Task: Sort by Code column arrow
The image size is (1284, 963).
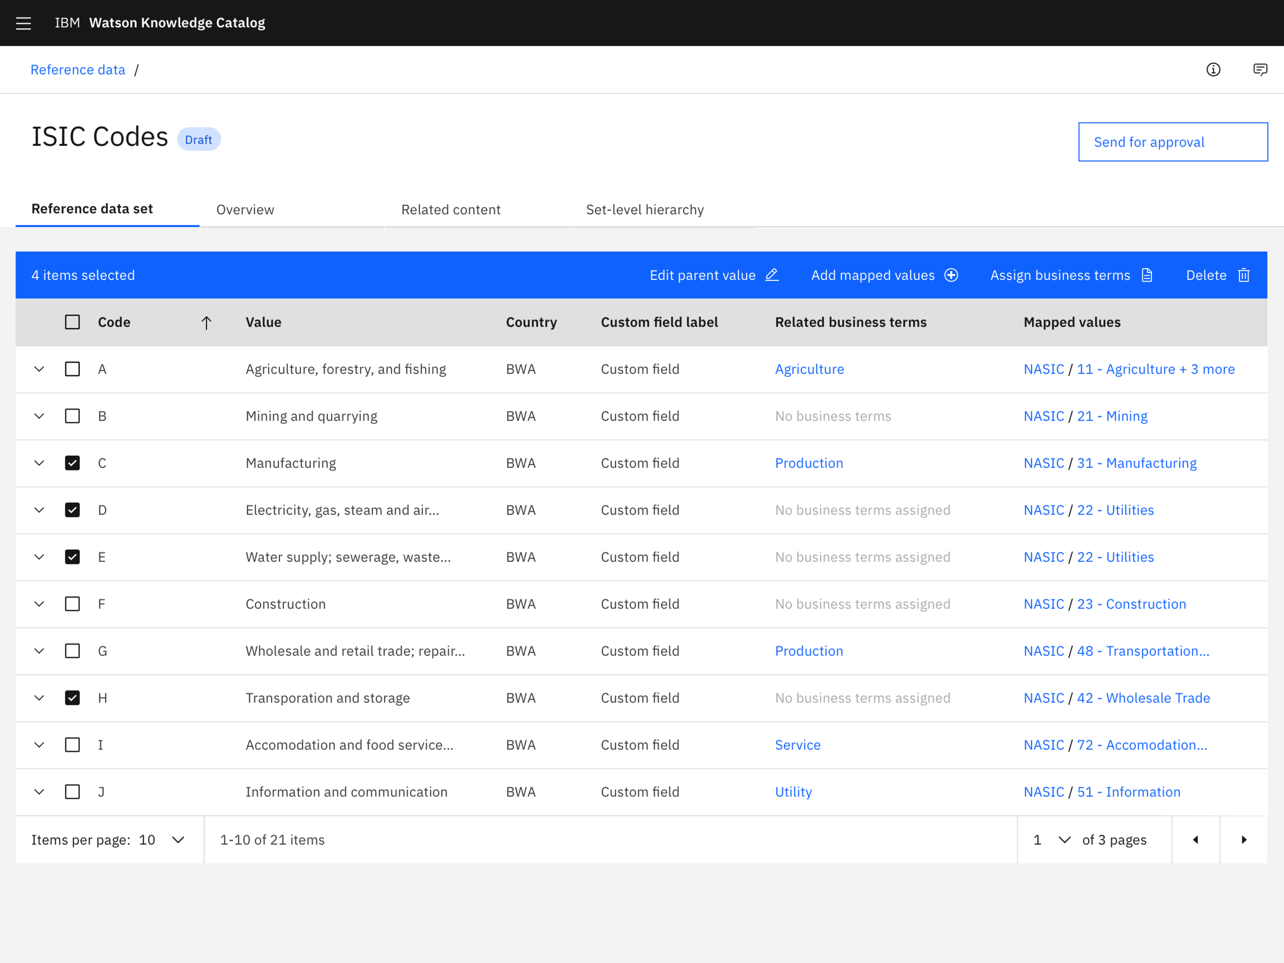Action: (x=206, y=323)
